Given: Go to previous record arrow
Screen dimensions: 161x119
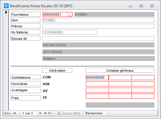Looking at the screenshot, I should click(20, 113).
